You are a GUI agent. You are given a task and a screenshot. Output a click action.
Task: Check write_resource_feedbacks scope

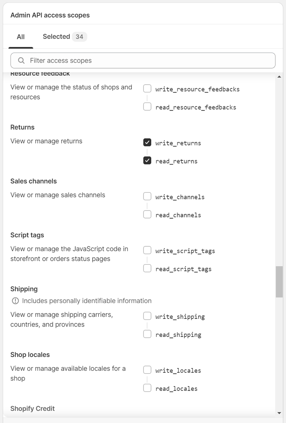pos(147,88)
